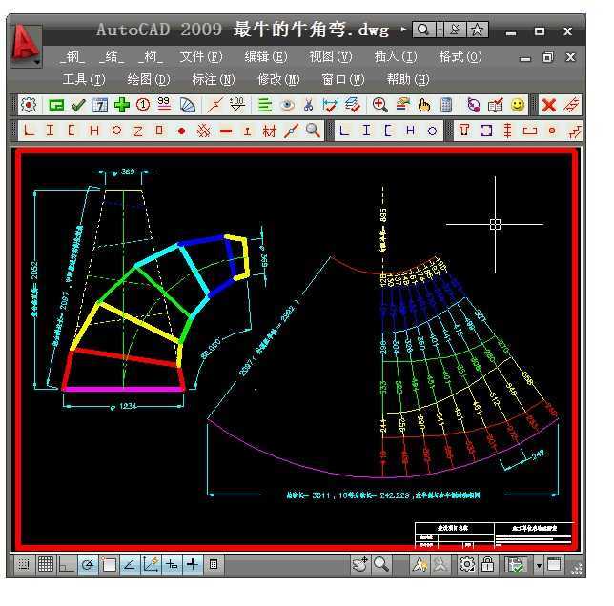The image size is (614, 606).
Task: Click the clean screen icon in status bar
Action: pos(554,564)
